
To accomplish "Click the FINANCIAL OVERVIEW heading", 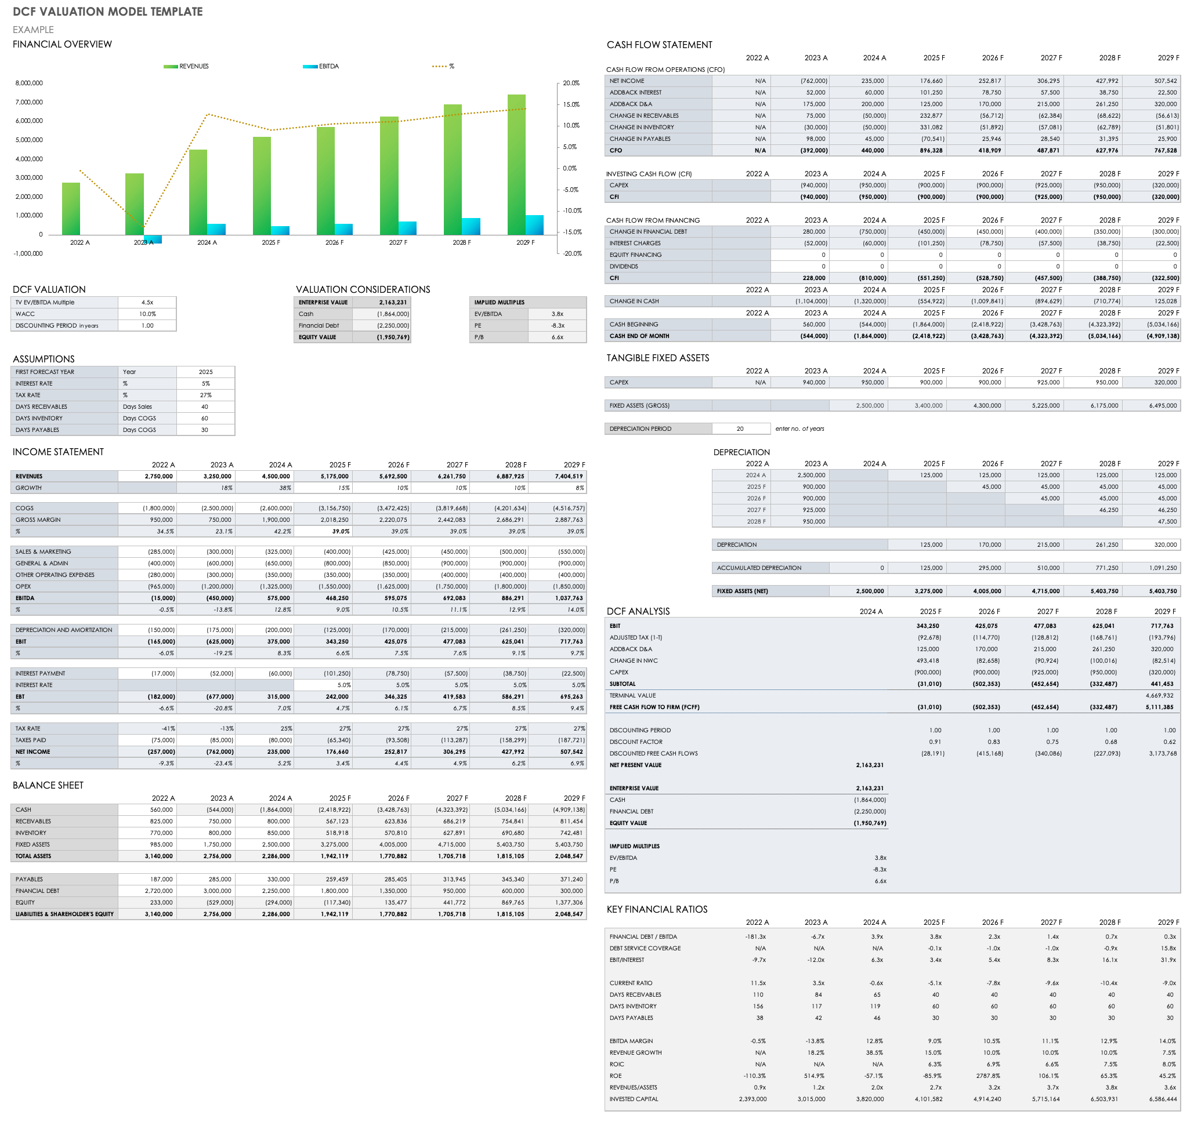I will [62, 44].
